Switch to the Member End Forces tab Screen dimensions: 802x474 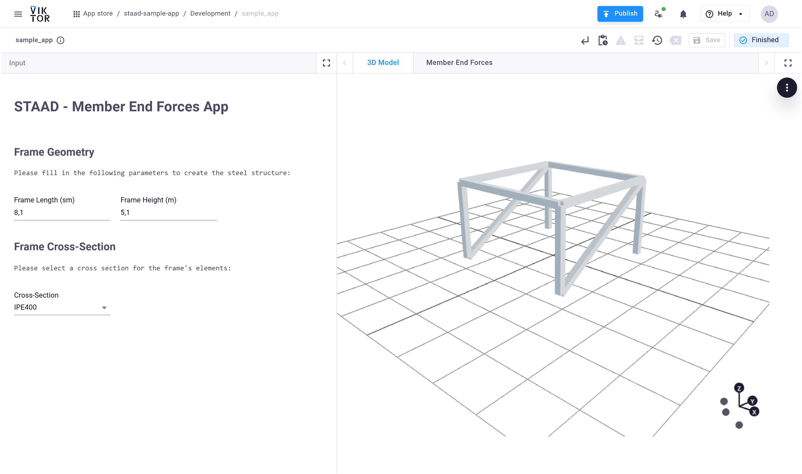pos(459,63)
